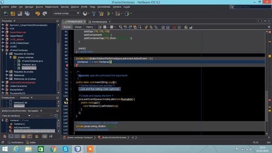Click the Debug Project icon
Image resolution: width=272 pixels, height=153 pixels.
[118, 13]
